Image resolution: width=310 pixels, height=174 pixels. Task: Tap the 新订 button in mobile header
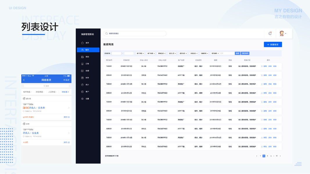(66, 80)
